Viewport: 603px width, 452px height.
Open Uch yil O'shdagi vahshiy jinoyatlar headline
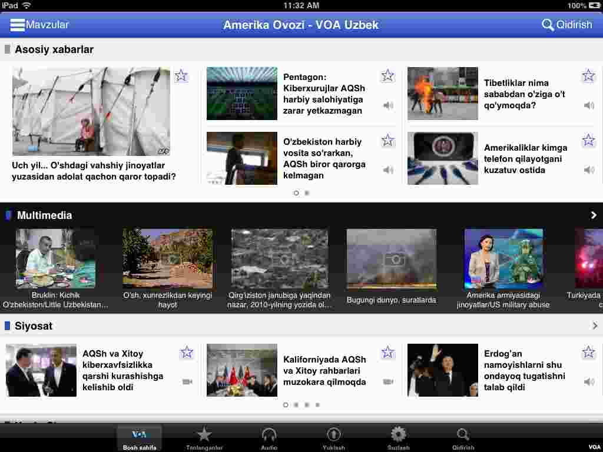point(94,171)
